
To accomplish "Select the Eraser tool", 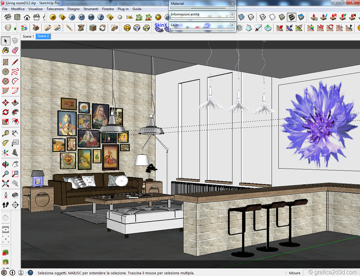I will (15, 50).
